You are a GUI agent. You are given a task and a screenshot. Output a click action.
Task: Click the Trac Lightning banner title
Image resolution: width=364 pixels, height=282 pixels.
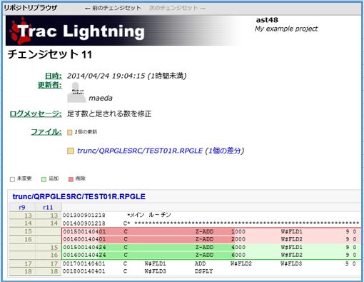tap(81, 31)
